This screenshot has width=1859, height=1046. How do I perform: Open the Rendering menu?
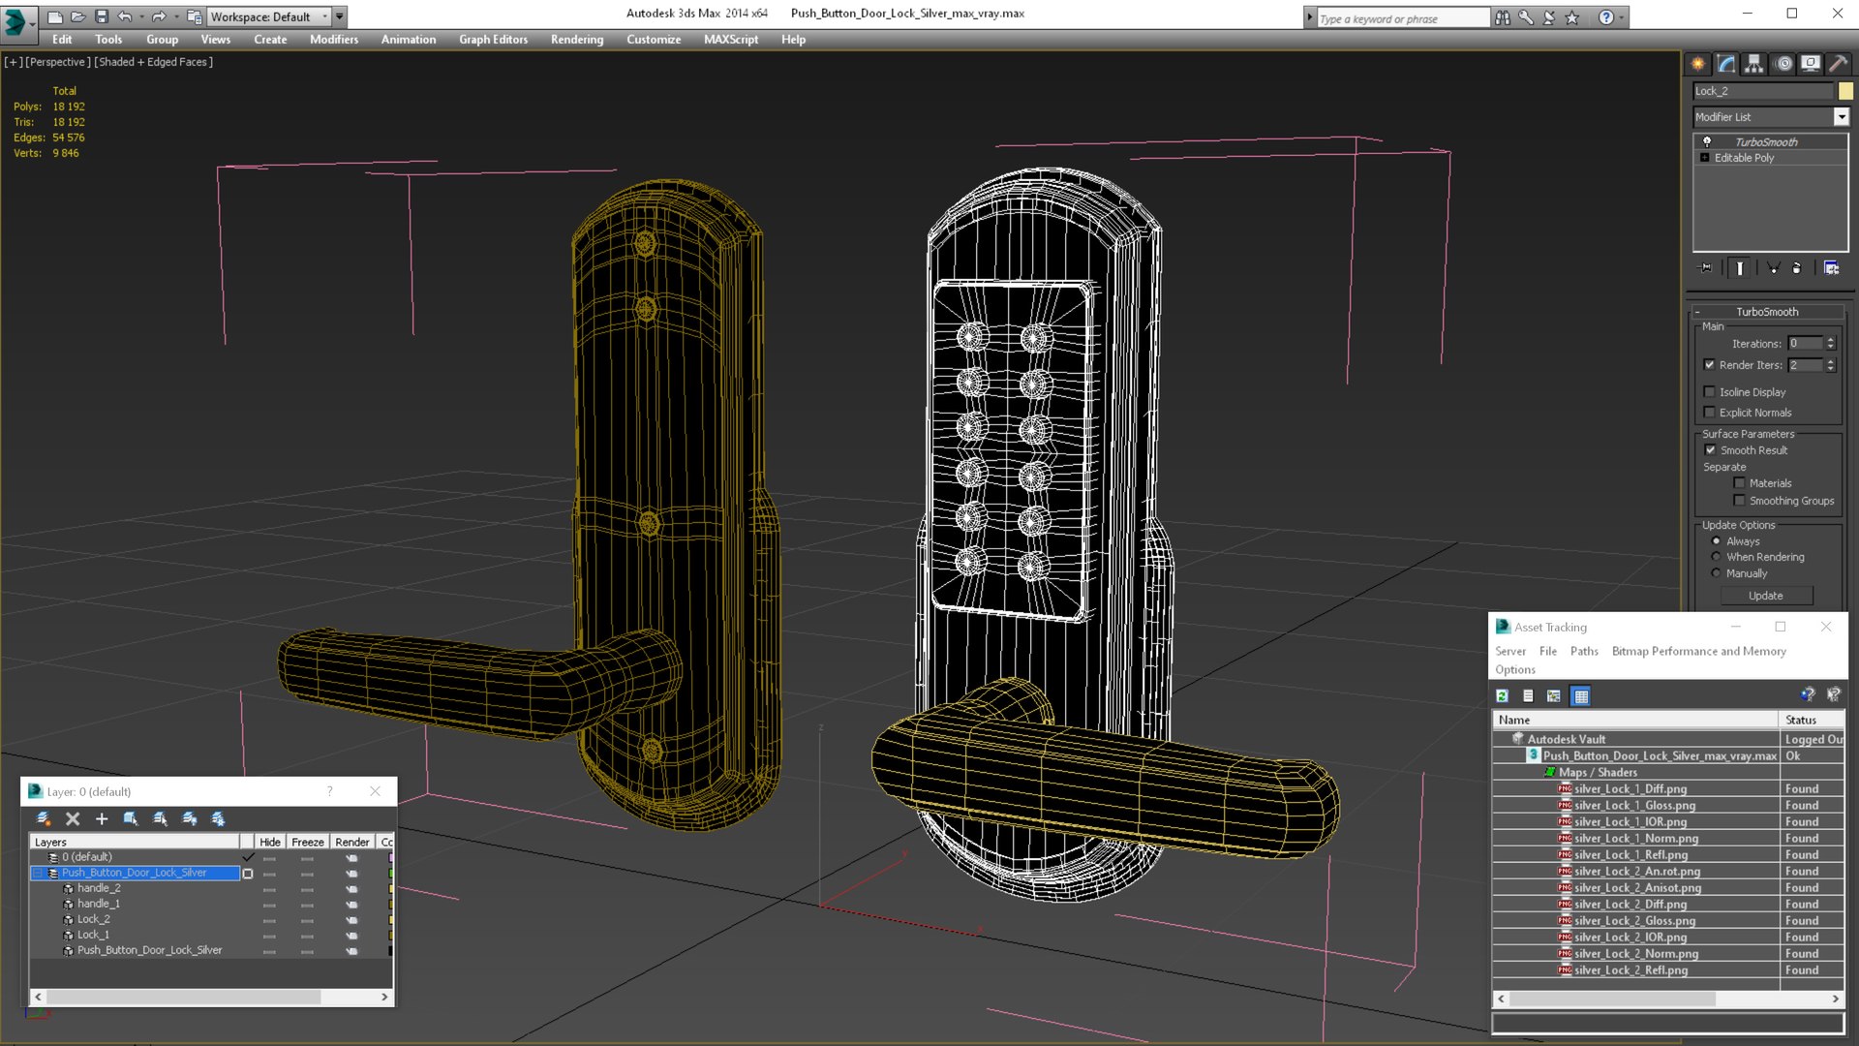(577, 40)
